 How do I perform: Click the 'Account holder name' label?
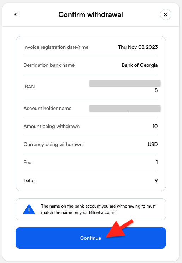point(47,109)
